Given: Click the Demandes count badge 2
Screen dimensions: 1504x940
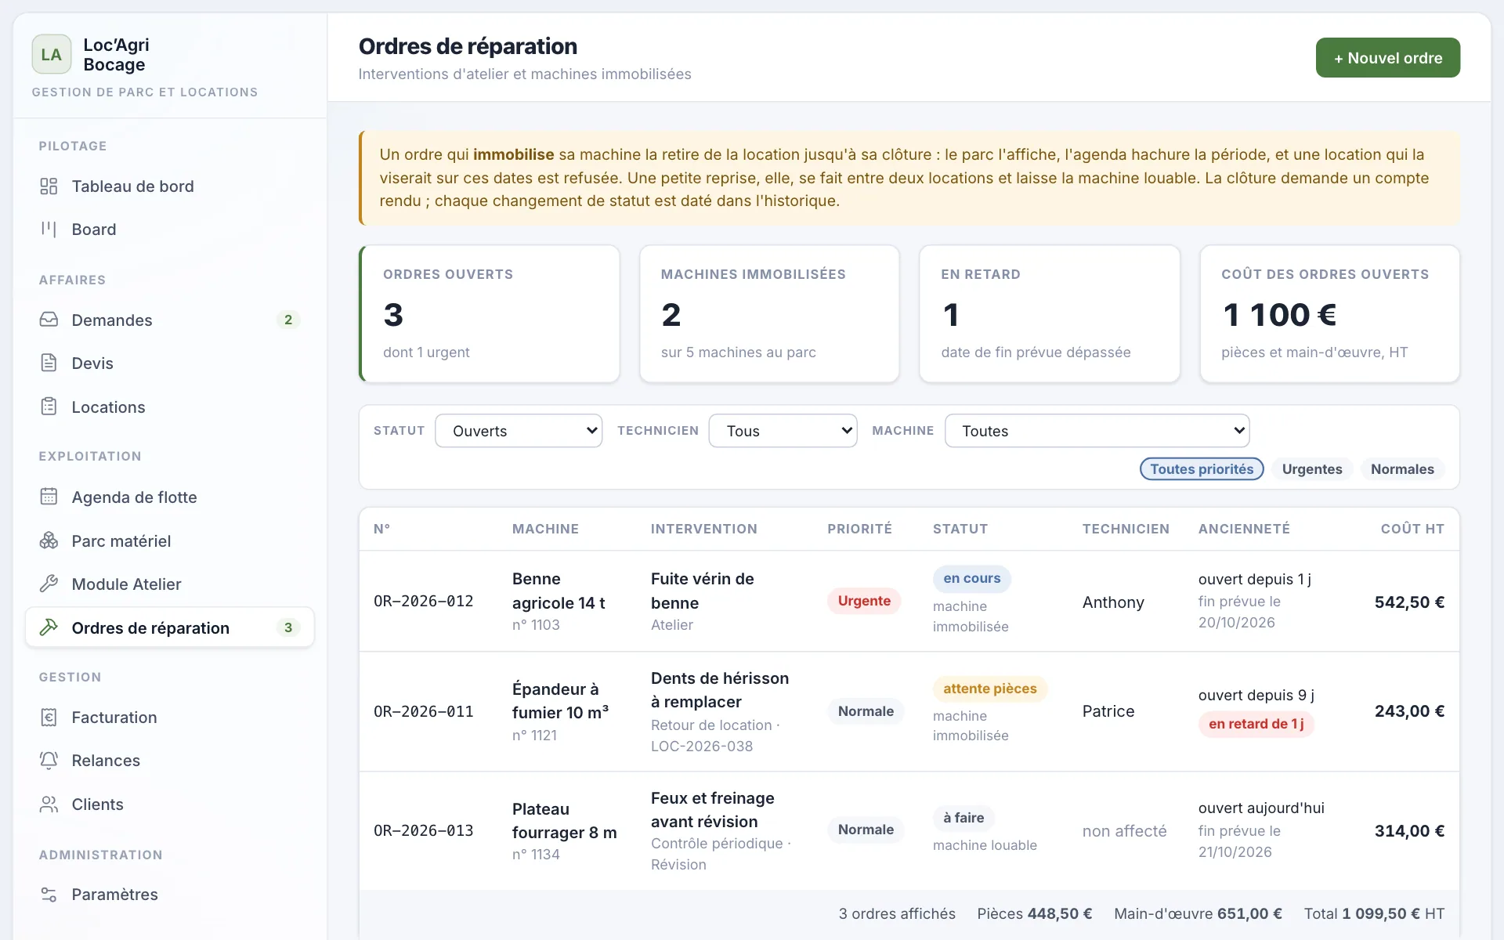Looking at the screenshot, I should click(x=288, y=320).
